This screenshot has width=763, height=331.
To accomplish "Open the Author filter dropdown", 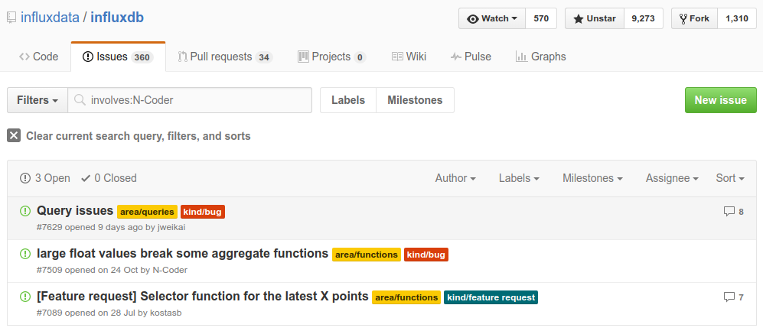I will coord(455,178).
